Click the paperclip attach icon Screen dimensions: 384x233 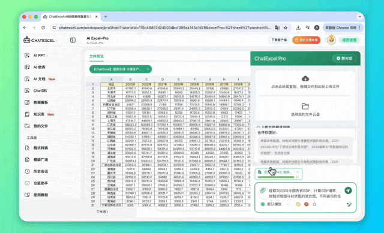point(263,190)
